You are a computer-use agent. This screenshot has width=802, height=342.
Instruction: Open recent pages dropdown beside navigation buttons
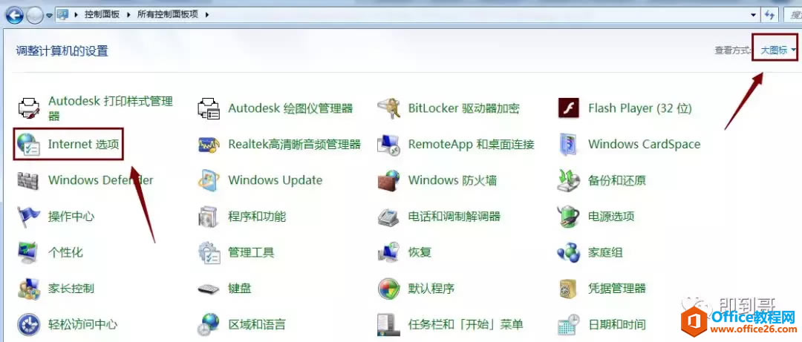click(x=49, y=15)
